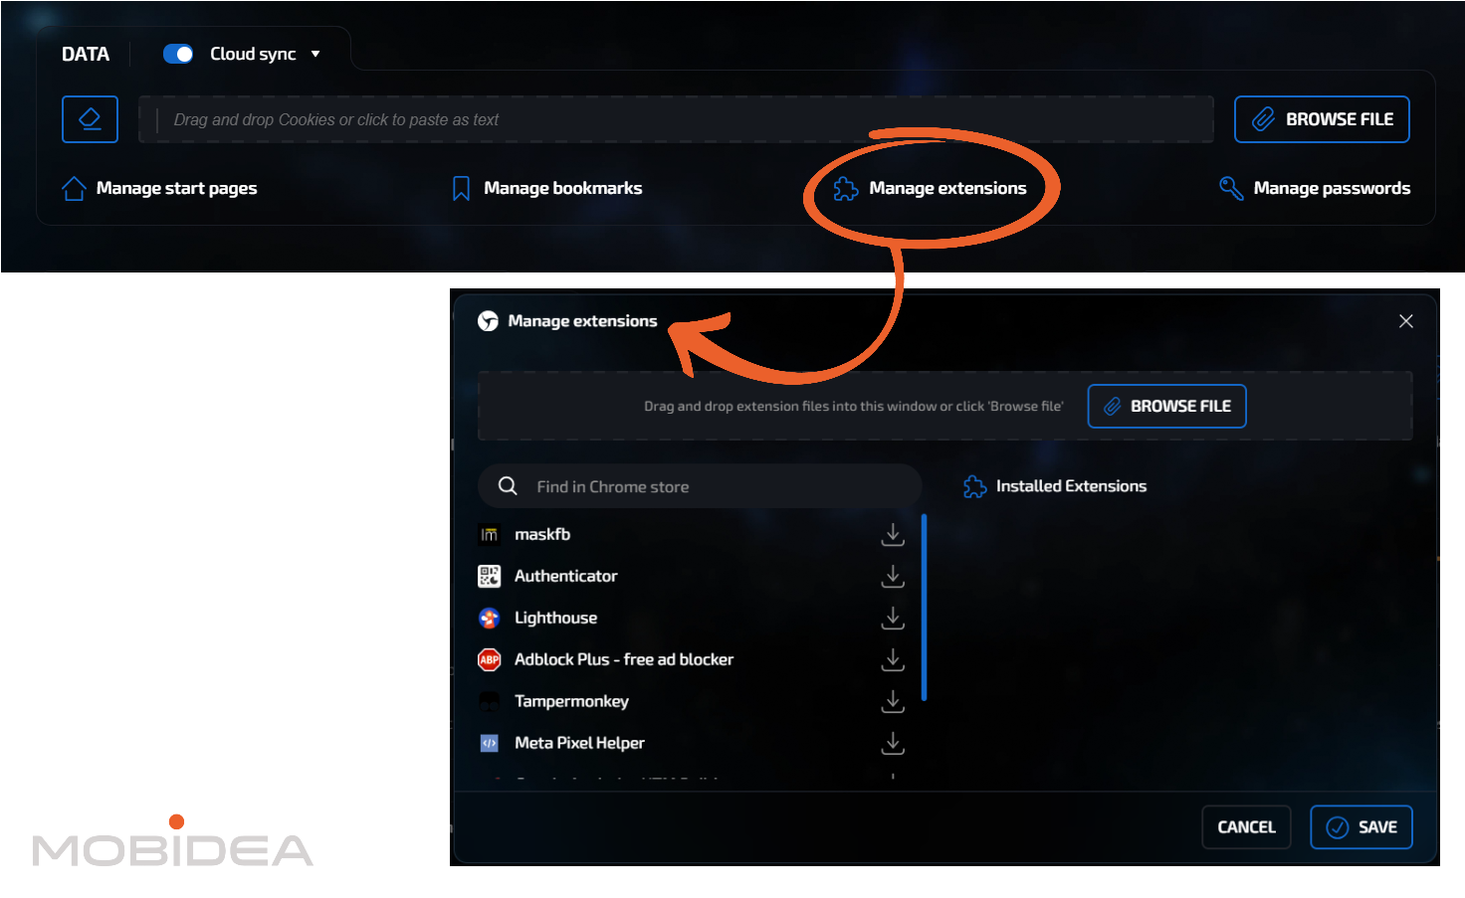
Task: Click download icon for Adblock Plus
Action: (893, 660)
